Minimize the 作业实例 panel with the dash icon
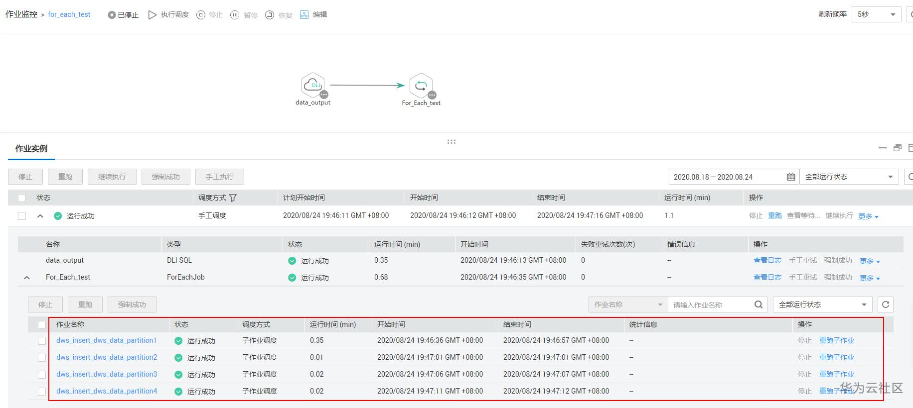 (883, 148)
